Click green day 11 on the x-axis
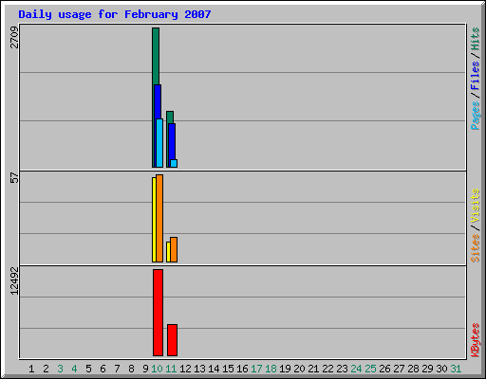This screenshot has height=379, width=486. pyautogui.click(x=171, y=369)
